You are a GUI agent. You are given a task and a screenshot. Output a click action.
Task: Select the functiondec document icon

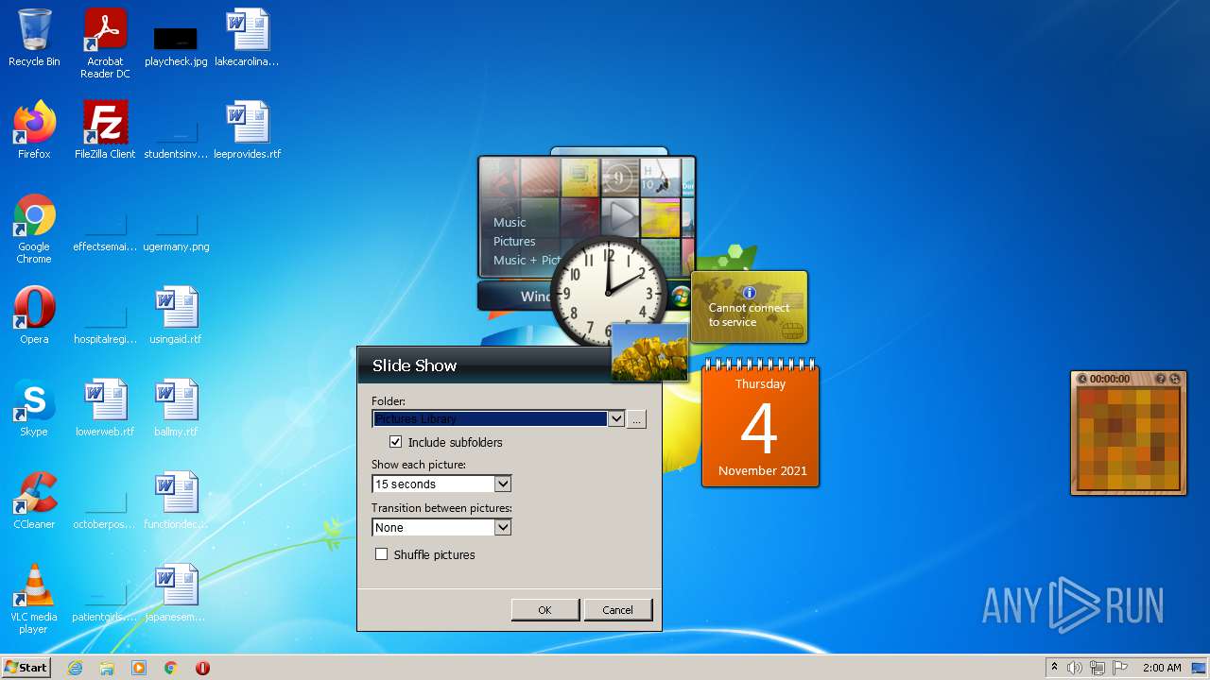176,501
